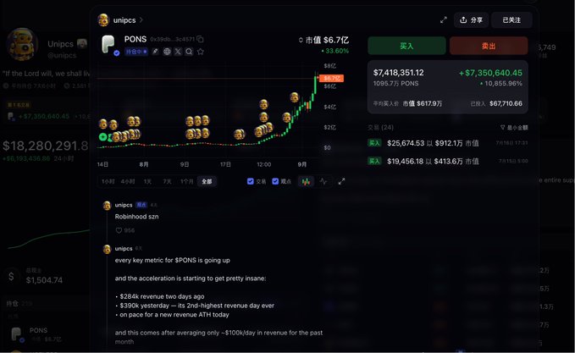Click the PONS token name title
The height and width of the screenshot is (353, 575).
click(135, 39)
